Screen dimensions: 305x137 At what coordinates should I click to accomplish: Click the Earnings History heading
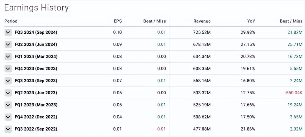[36, 8]
